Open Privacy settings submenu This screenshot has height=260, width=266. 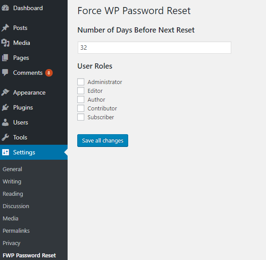point(11,243)
